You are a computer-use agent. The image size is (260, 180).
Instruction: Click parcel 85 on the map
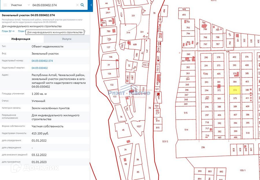click(138, 172)
